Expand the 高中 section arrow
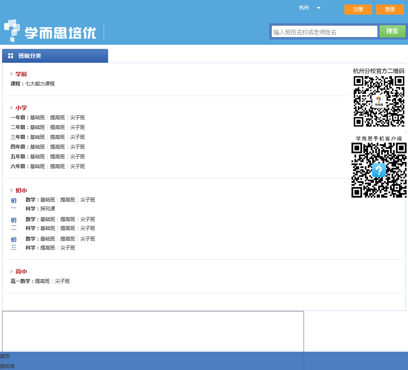The width and height of the screenshot is (408, 370). pos(11,271)
